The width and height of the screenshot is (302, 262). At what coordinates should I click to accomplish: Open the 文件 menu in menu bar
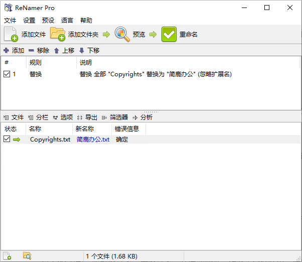[10, 21]
